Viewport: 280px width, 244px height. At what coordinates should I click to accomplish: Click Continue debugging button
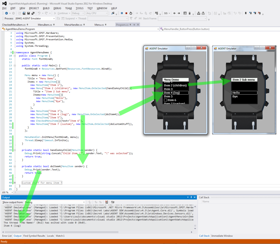click(61, 13)
